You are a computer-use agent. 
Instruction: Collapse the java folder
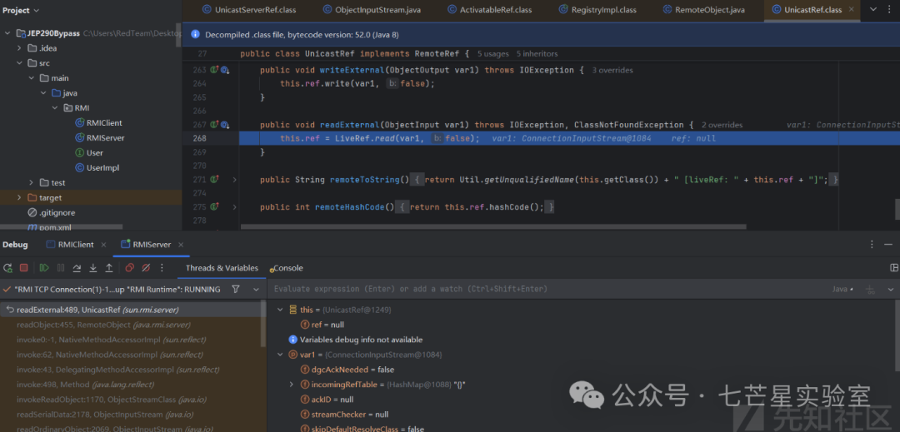point(43,93)
